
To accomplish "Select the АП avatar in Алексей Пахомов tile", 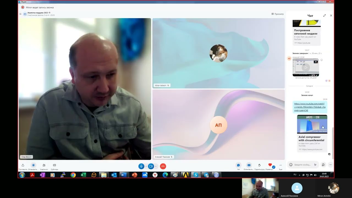I will 218,125.
